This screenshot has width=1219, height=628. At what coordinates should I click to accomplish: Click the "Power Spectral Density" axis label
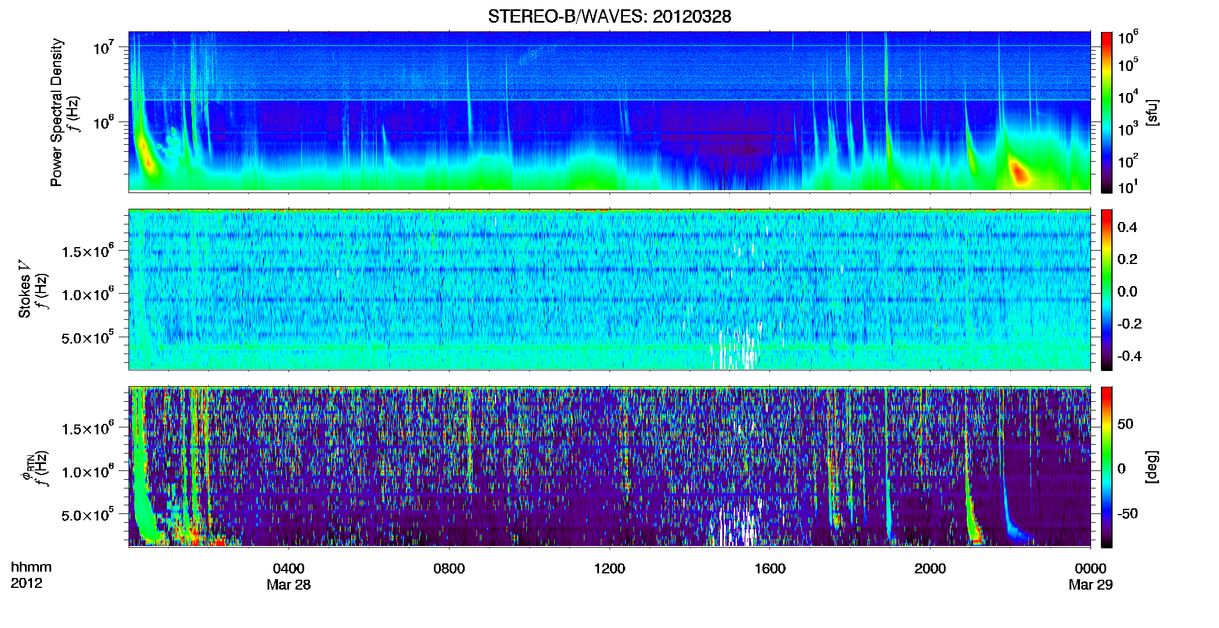coord(56,112)
